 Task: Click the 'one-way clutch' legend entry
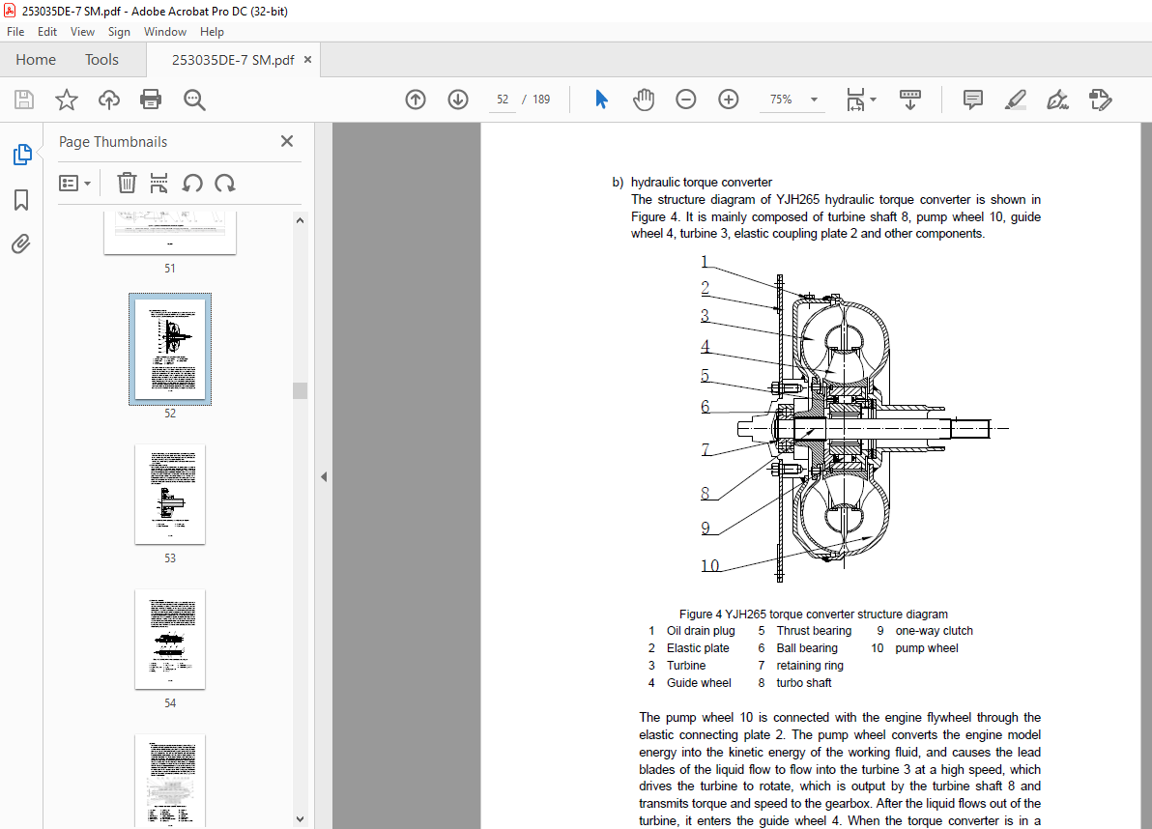934,631
